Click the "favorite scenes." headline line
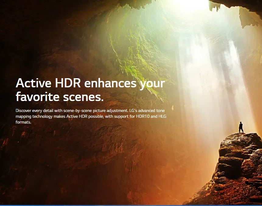 point(60,97)
